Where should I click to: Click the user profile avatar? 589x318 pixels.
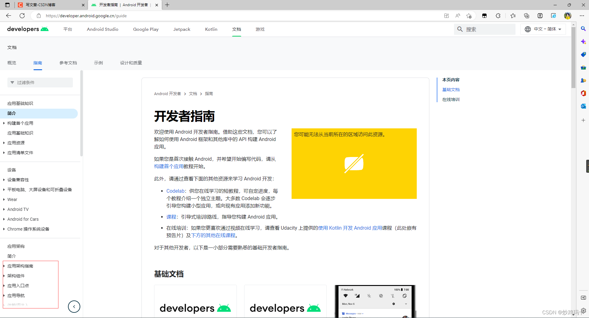point(568,16)
